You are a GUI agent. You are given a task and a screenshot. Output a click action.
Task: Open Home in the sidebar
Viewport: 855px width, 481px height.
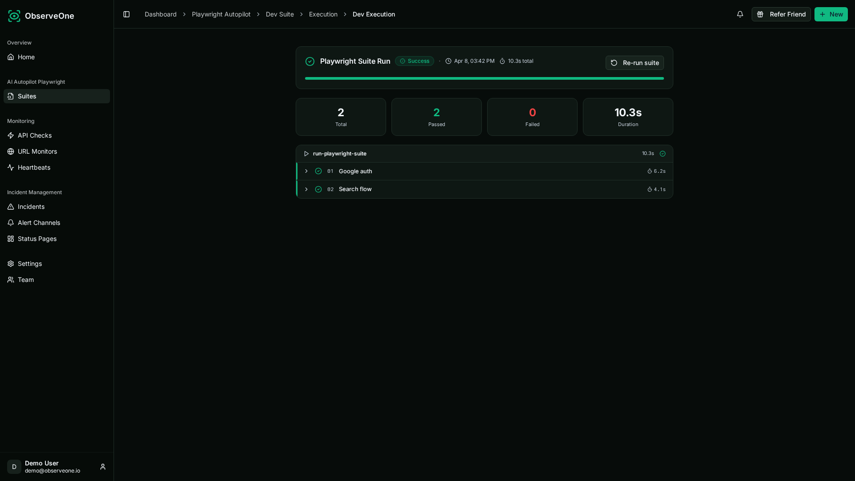(57, 57)
